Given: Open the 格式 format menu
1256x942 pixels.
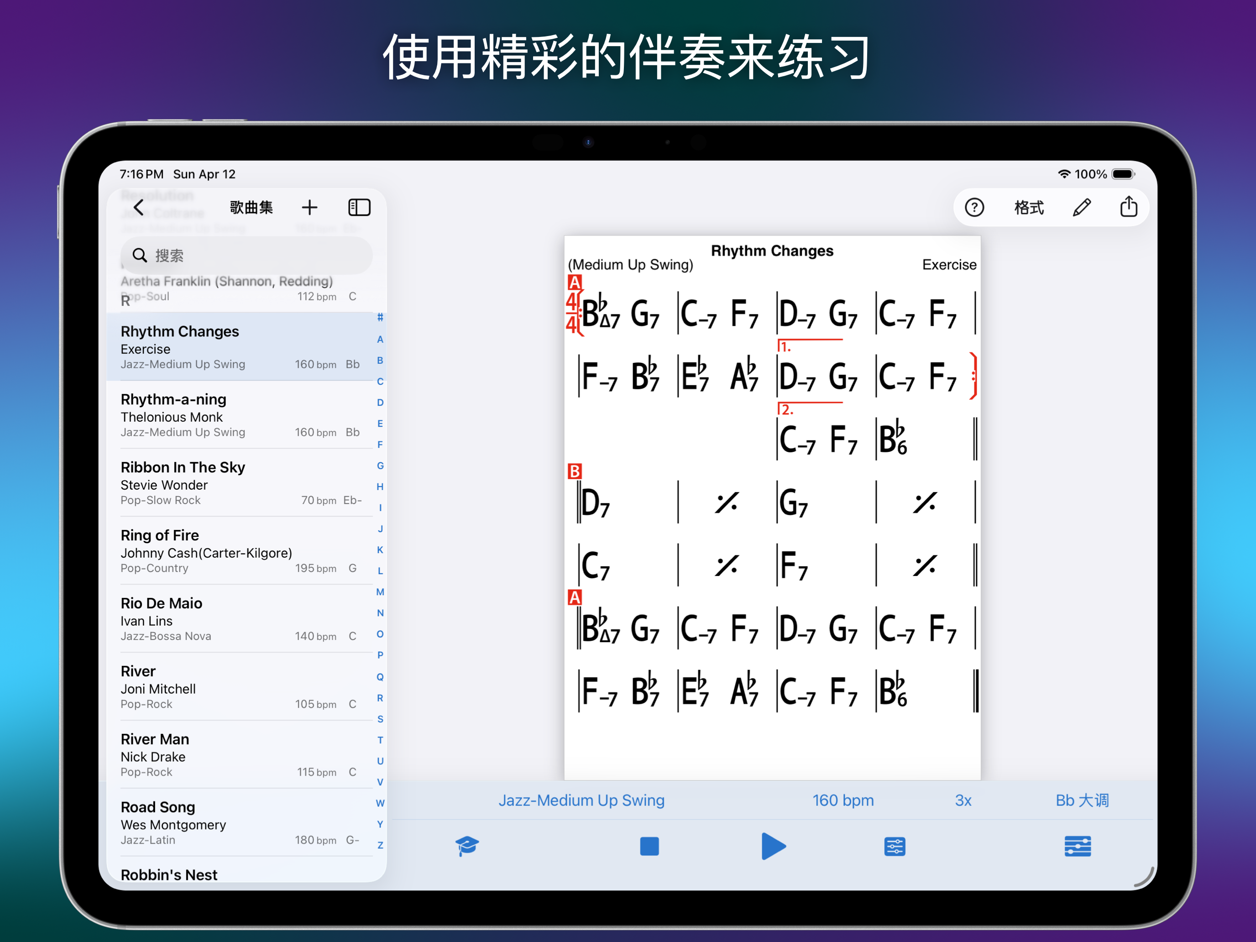Looking at the screenshot, I should coord(1029,208).
